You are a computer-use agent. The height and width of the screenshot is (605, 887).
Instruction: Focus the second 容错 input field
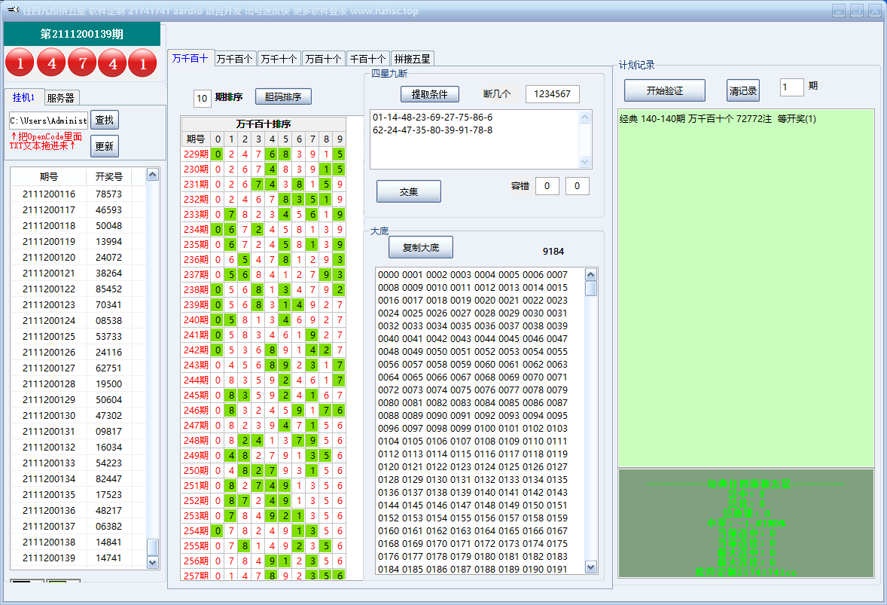577,185
